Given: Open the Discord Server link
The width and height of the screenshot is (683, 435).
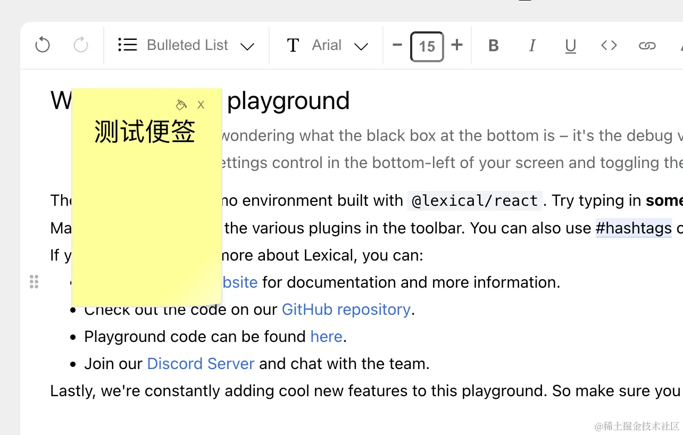Looking at the screenshot, I should 201,363.
